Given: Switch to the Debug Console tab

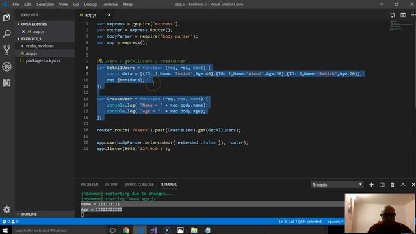Looking at the screenshot, I should pos(139,185).
